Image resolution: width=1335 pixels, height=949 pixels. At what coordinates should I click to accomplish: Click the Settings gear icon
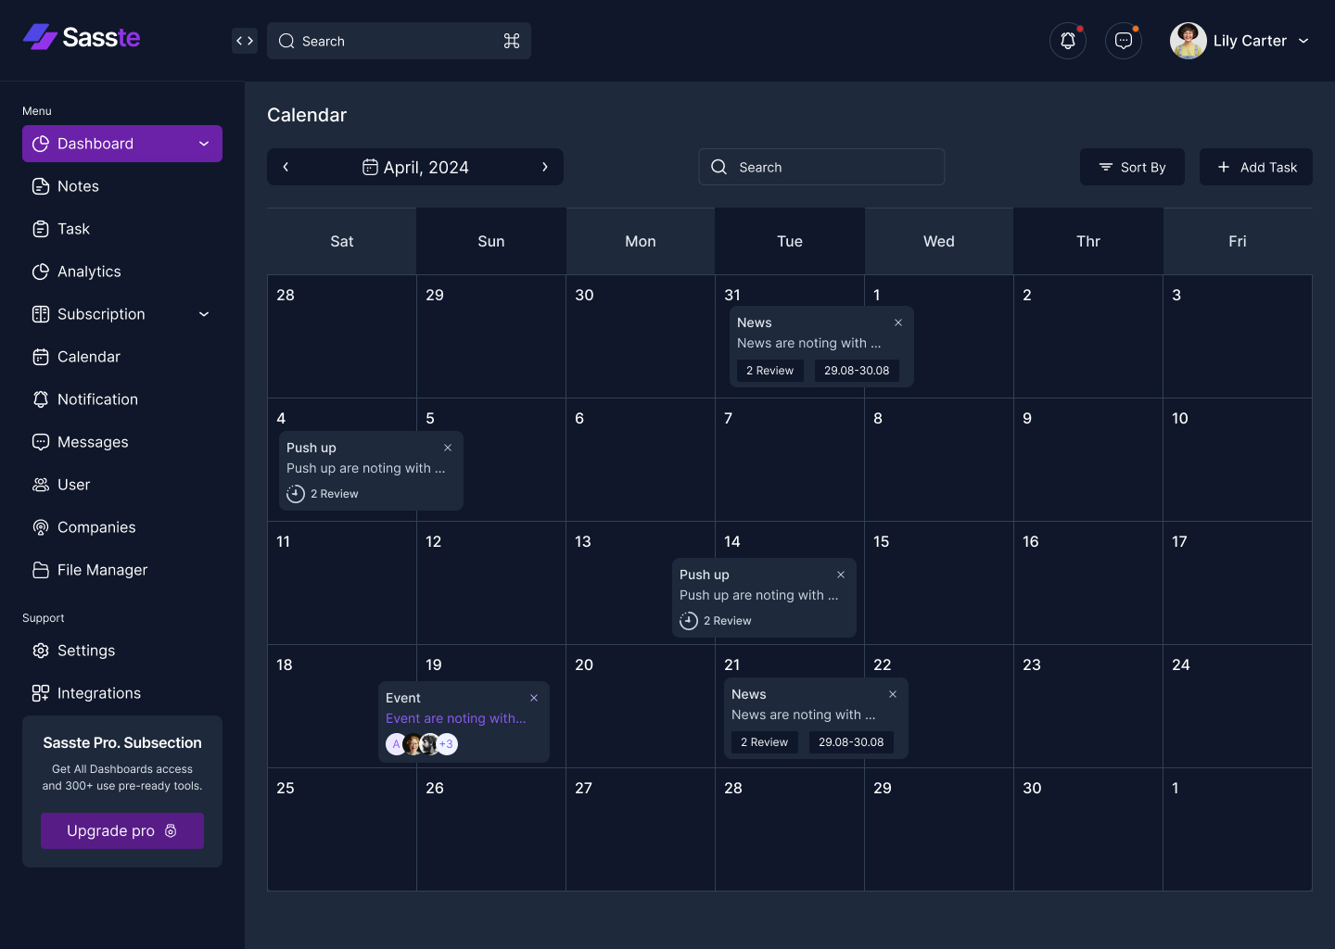[41, 651]
